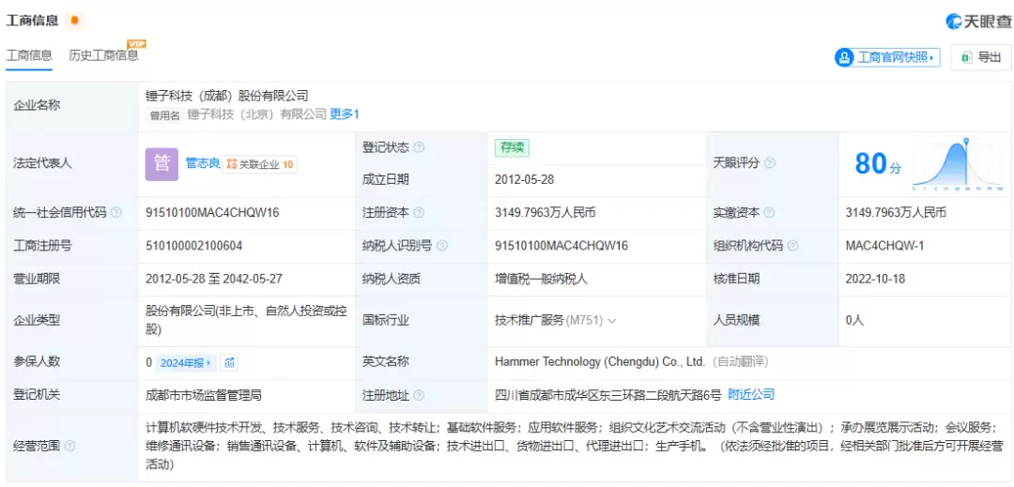
Task: Expand the 2024年报 annual report selector
Action: coord(186,362)
